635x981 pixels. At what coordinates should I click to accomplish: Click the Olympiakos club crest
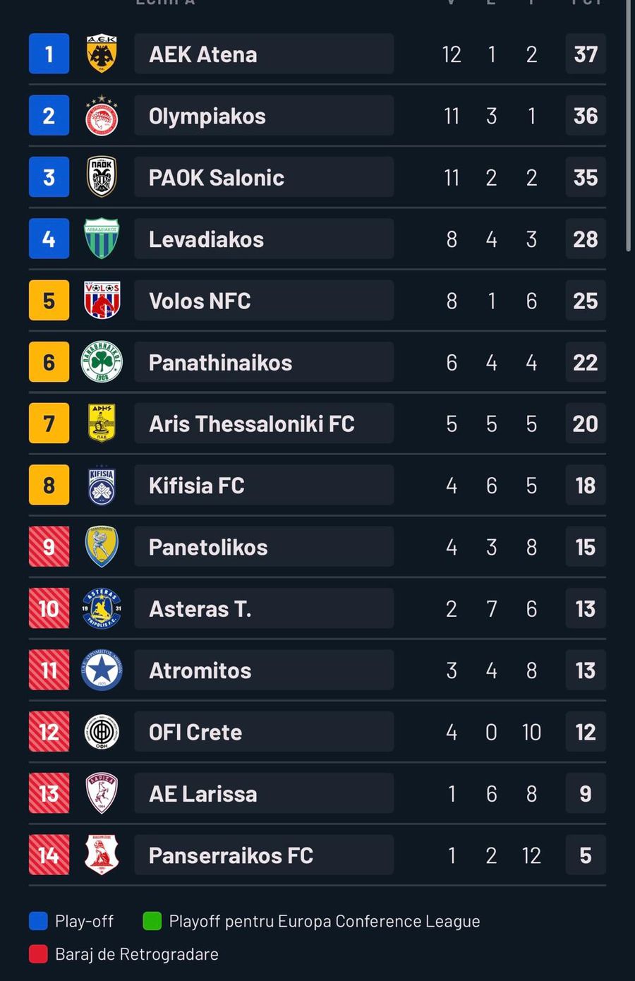tap(102, 116)
